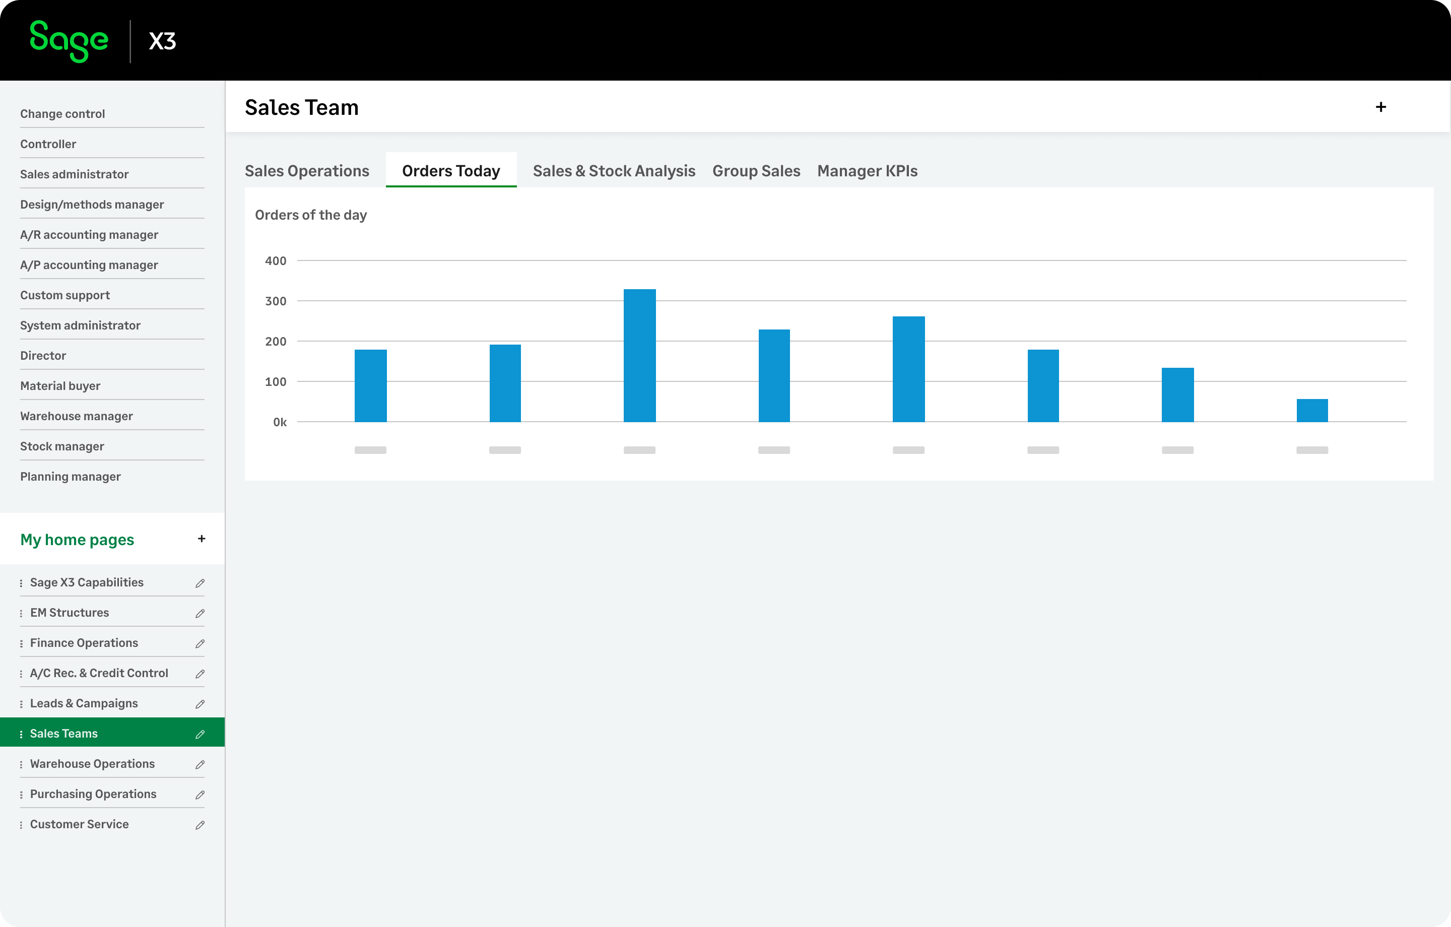Open the Sales & Stock Analysis tab
The image size is (1451, 927).
click(x=614, y=171)
